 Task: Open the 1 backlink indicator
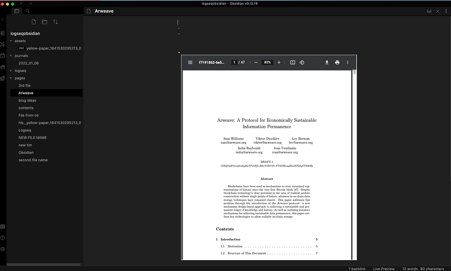point(356,268)
